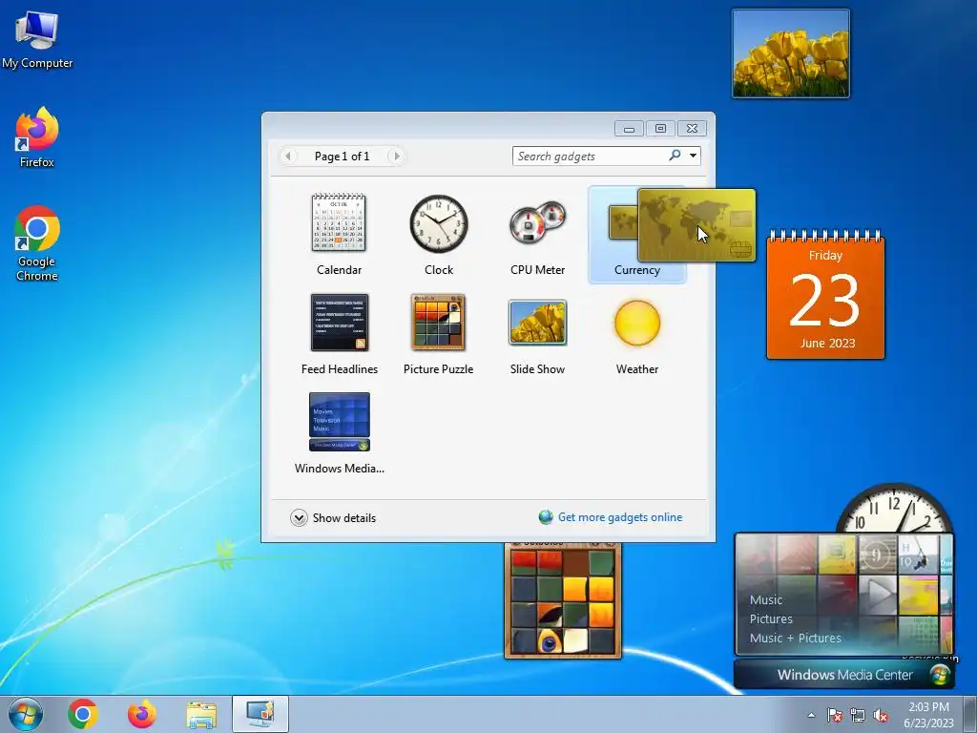This screenshot has width=977, height=733.
Task: Select the Slide Show gadget
Action: 537,323
